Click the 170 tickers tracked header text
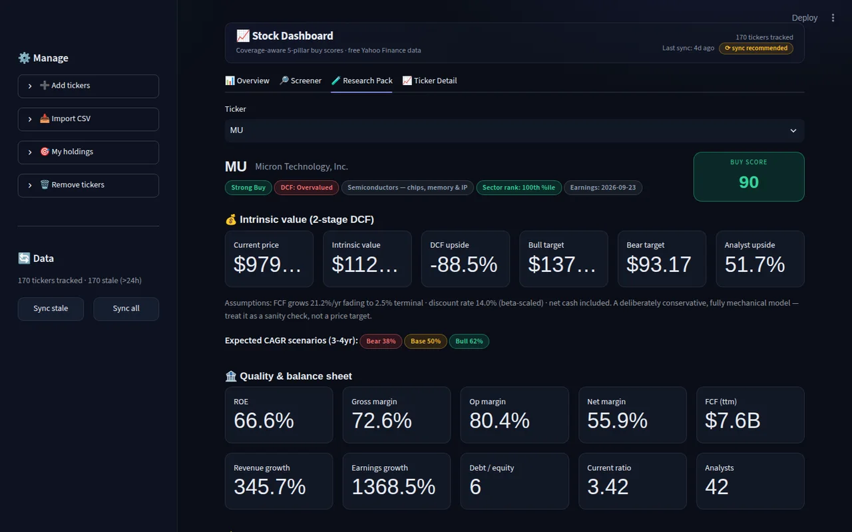Image resolution: width=852 pixels, height=532 pixels. tap(764, 37)
